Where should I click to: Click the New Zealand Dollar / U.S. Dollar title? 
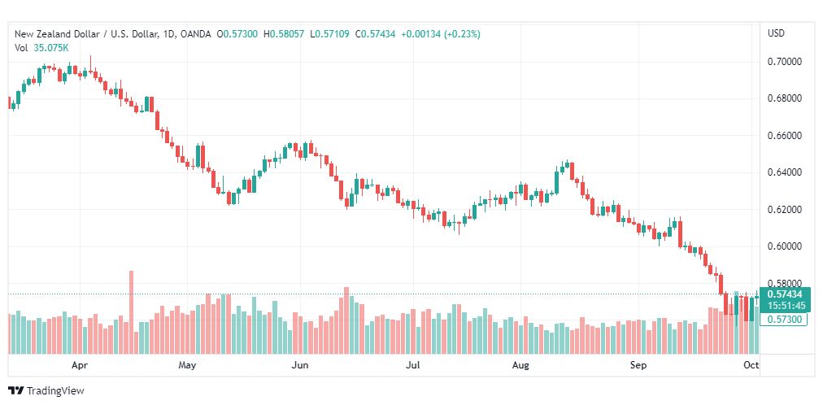point(85,34)
